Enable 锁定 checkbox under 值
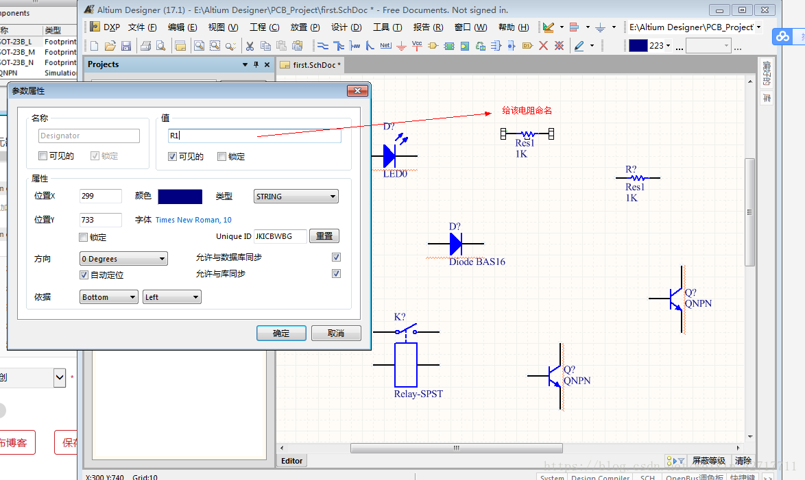This screenshot has height=480, width=805. click(221, 156)
